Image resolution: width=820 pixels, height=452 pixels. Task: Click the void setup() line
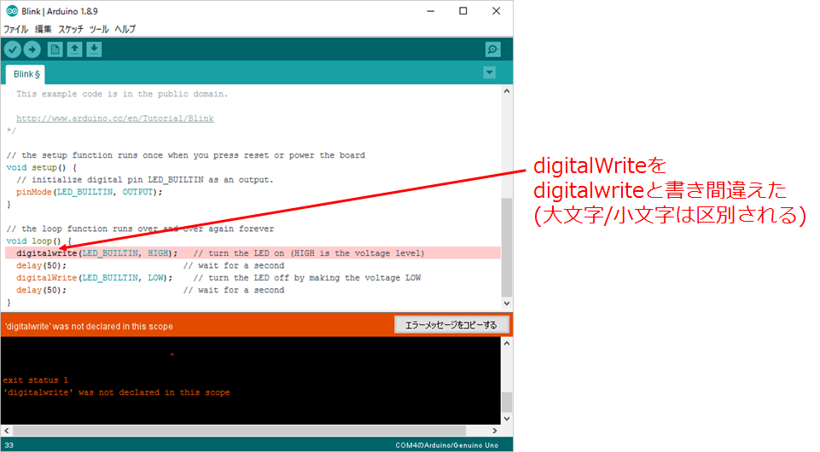(x=41, y=168)
